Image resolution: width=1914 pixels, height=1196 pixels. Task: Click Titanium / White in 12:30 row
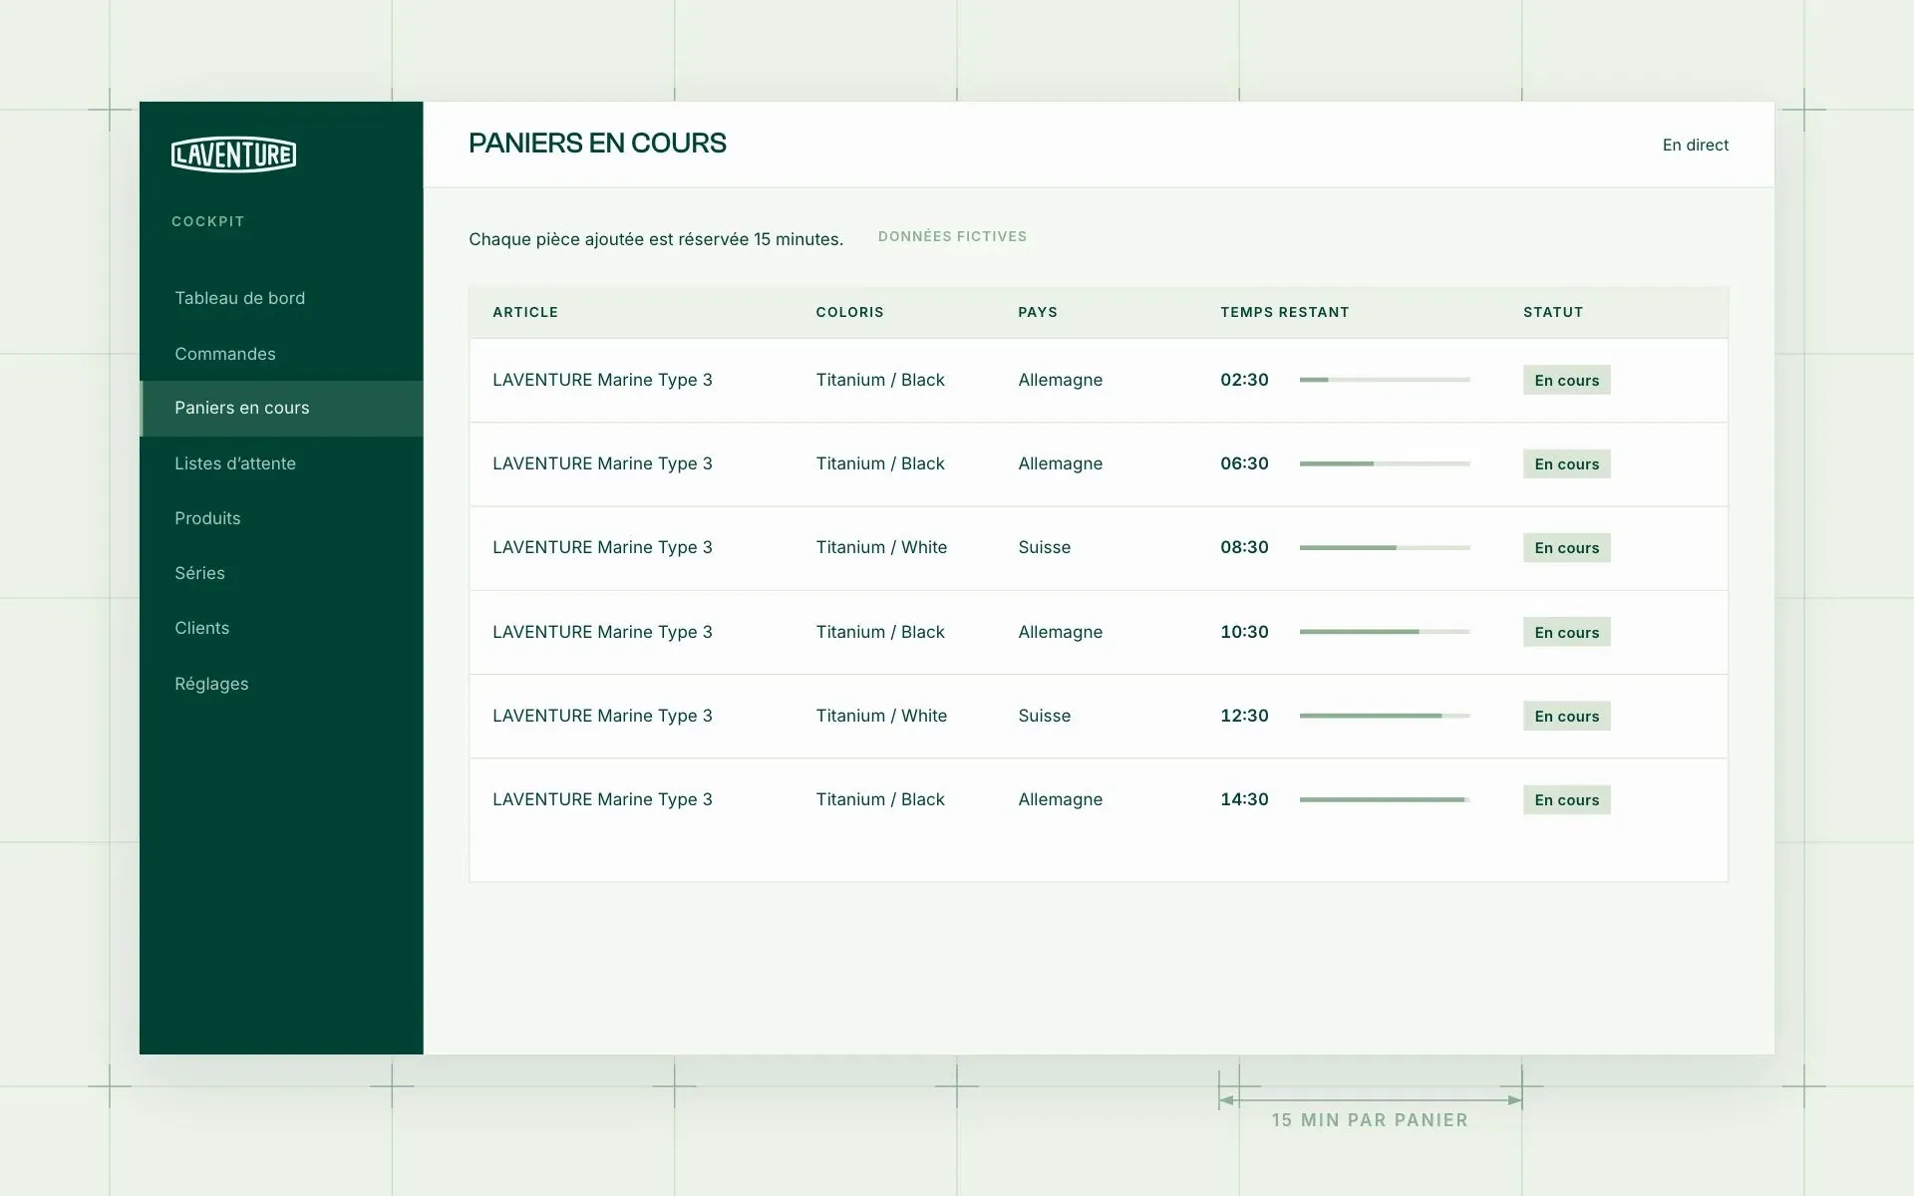[x=881, y=716]
